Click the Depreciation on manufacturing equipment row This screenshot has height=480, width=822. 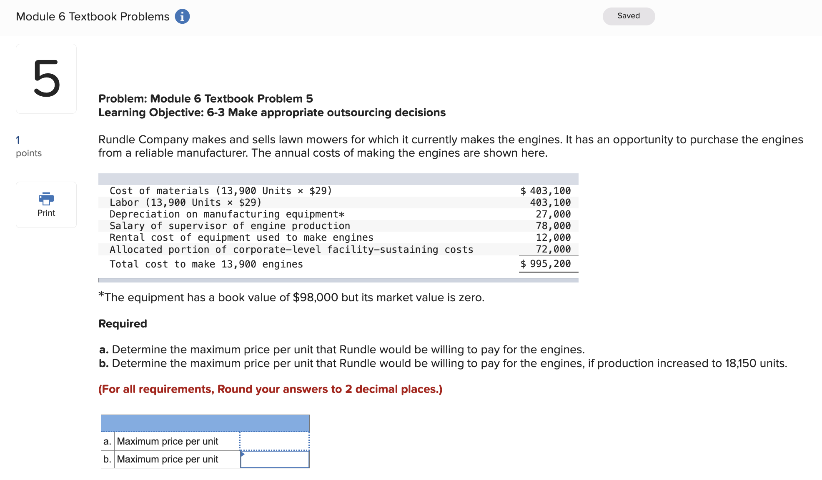[227, 214]
